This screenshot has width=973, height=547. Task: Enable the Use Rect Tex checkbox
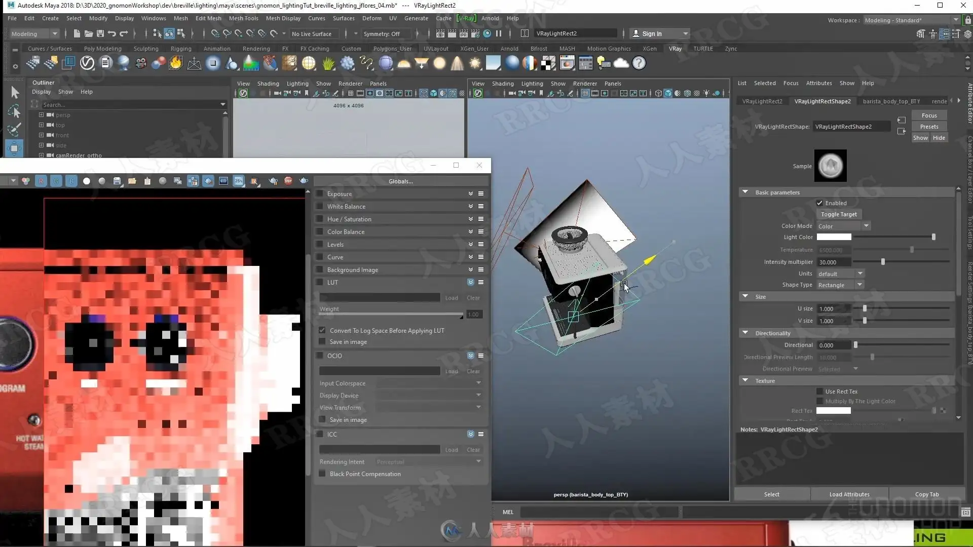(819, 392)
